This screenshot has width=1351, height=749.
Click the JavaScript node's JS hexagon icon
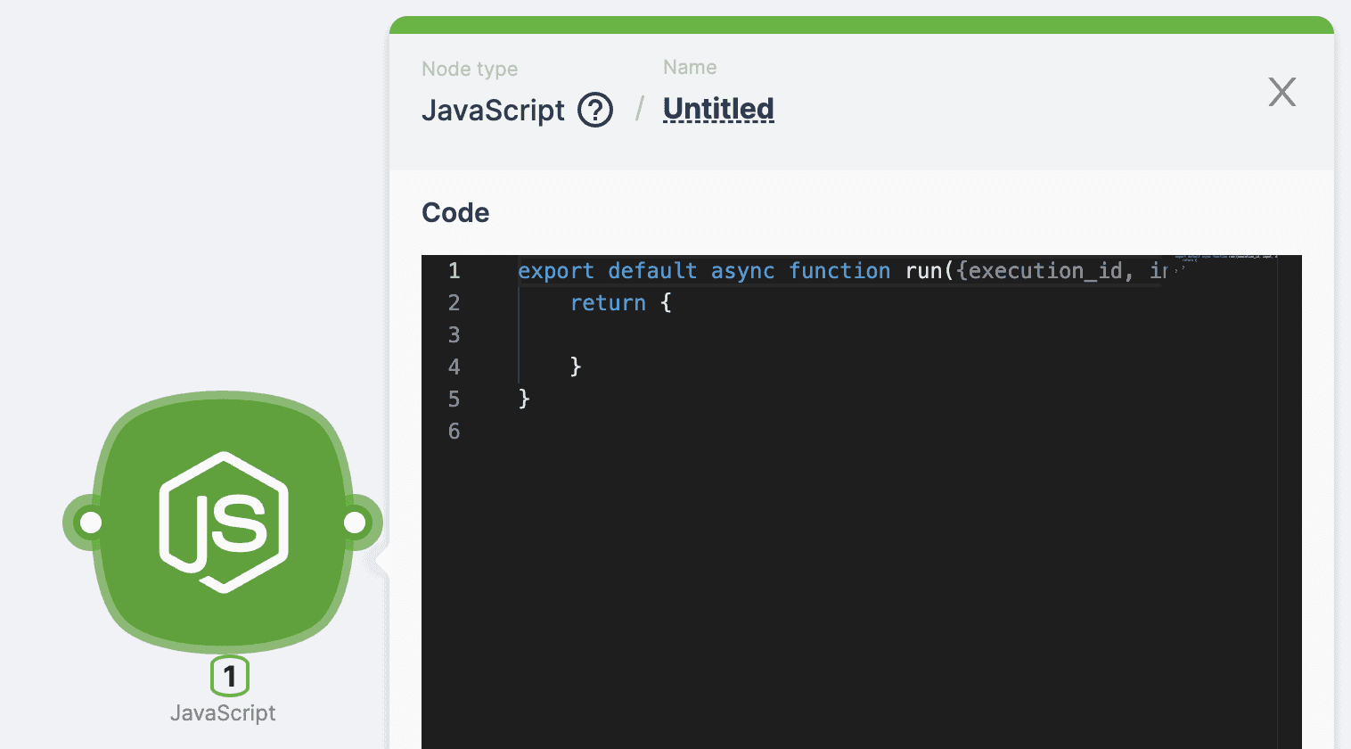[224, 523]
